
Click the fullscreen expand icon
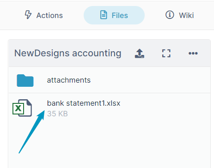(x=166, y=54)
